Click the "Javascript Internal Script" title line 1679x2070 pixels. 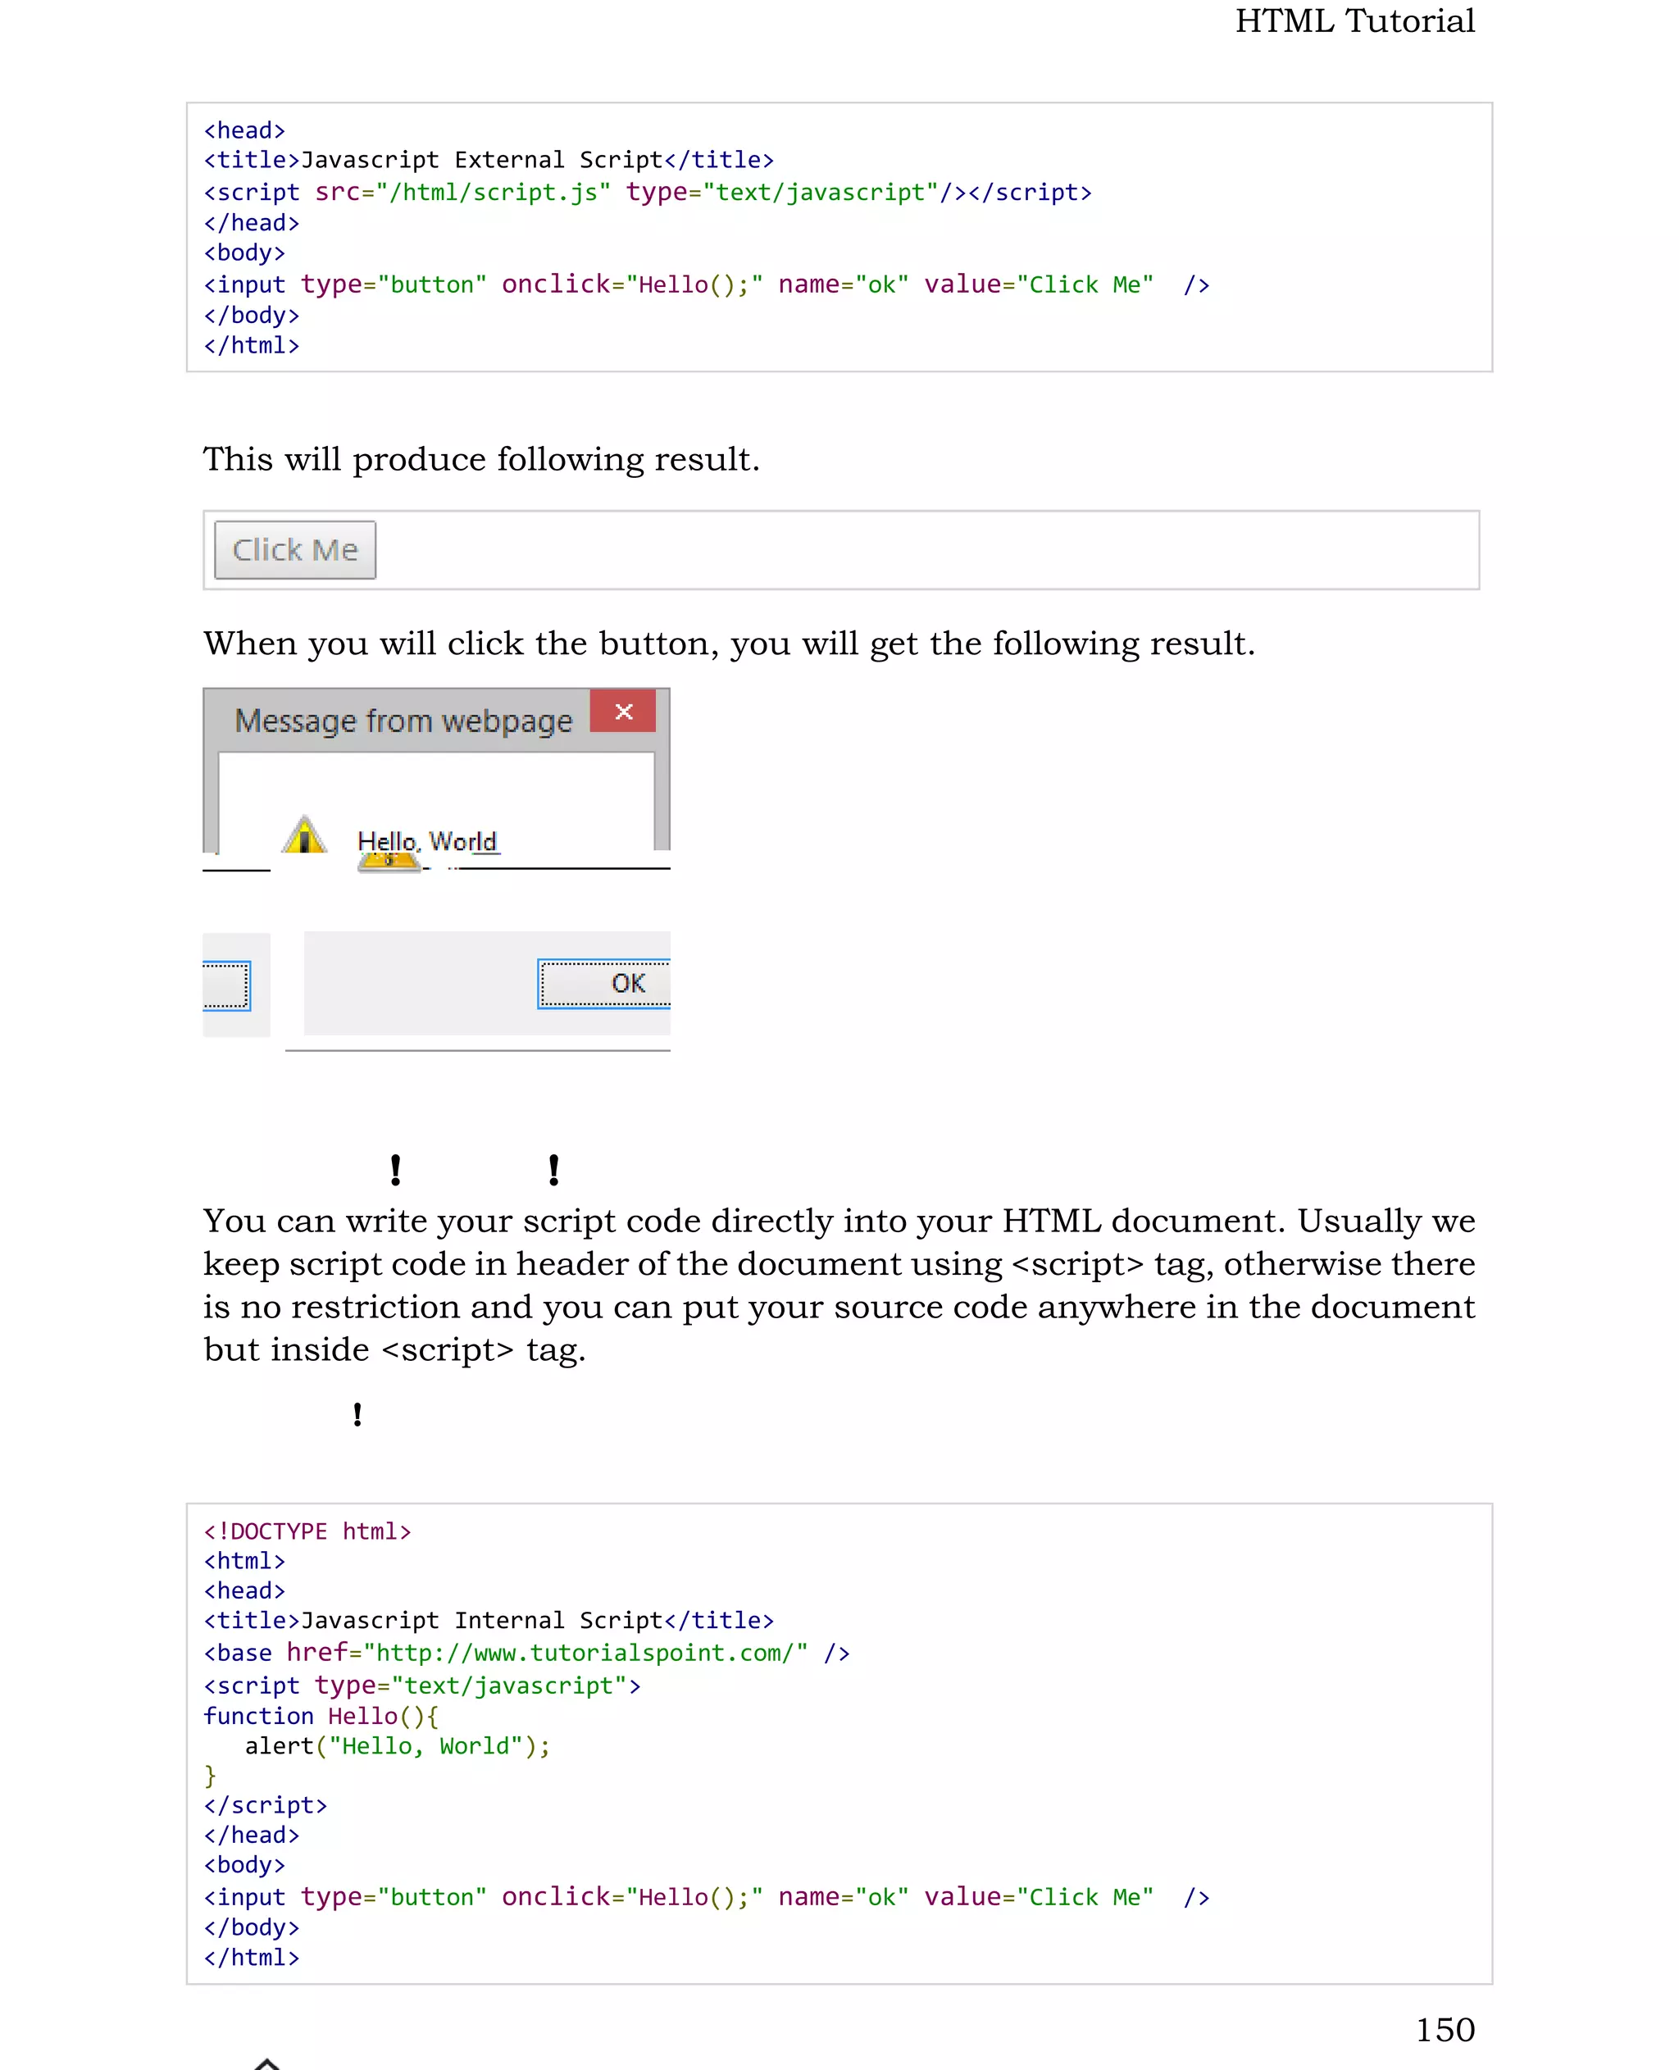tap(489, 1620)
